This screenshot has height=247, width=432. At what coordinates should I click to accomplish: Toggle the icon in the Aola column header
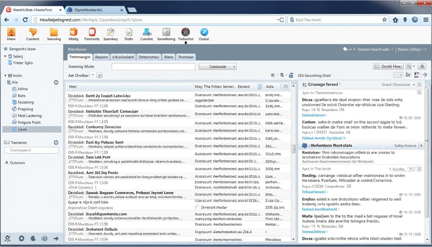click(285, 87)
